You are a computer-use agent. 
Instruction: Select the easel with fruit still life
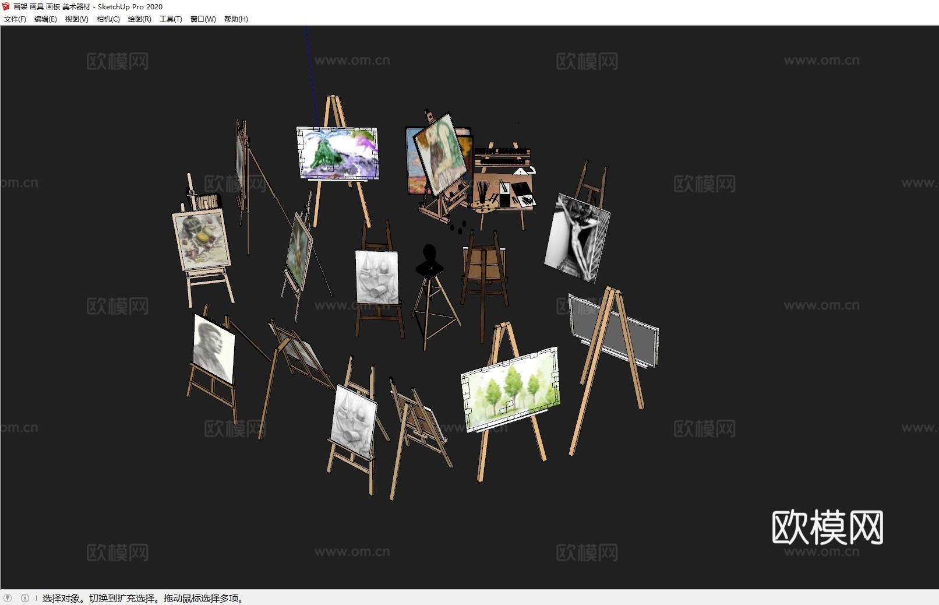pos(202,239)
